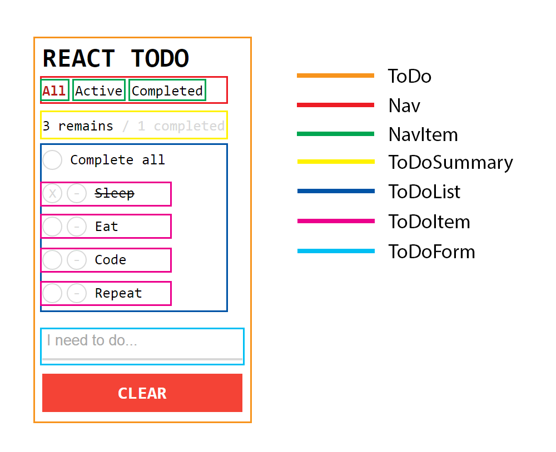Screen dimensions: 556x452
Task: Select the All filter tab
Action: tap(54, 91)
